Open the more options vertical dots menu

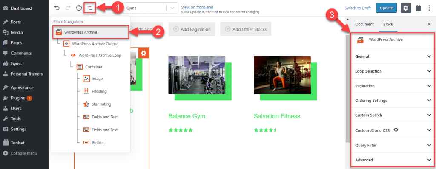tap(429, 8)
